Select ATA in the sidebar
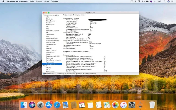176x110 pixels. [x=48, y=17]
